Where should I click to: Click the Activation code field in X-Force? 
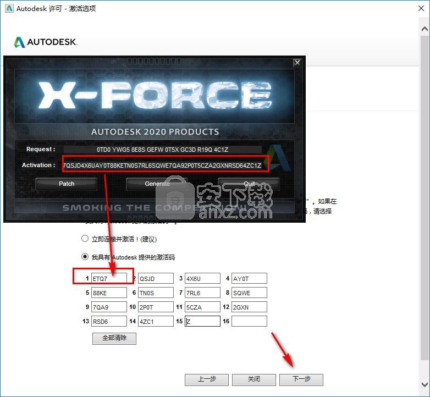tap(162, 166)
